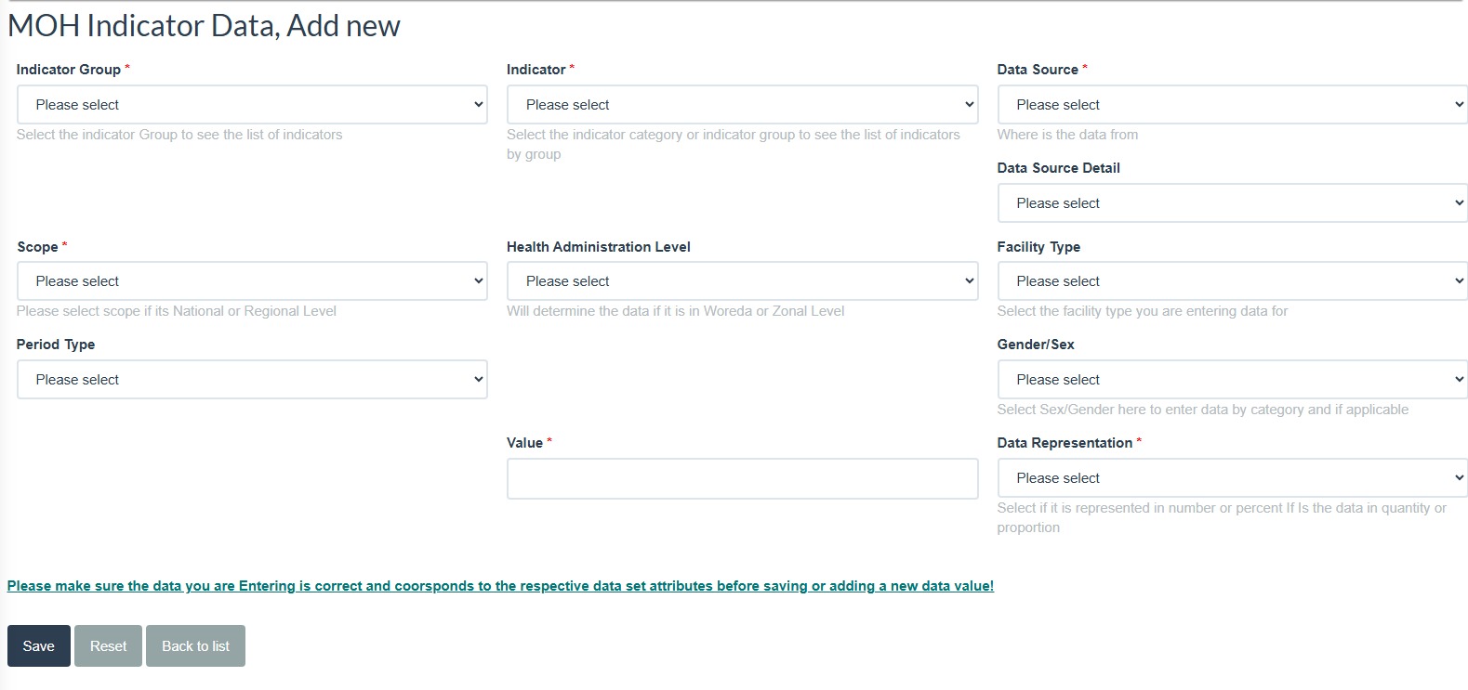This screenshot has height=690, width=1468.
Task: Go back using Back to list button
Action: [195, 646]
